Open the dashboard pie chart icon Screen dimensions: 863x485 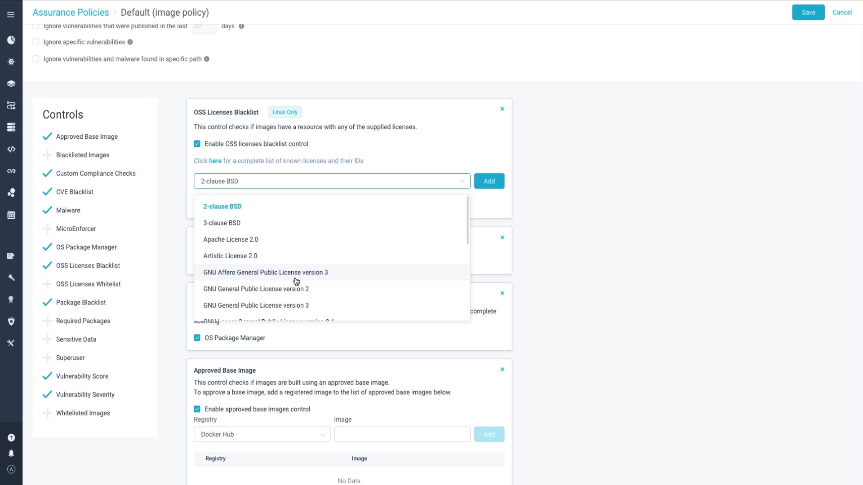point(11,40)
